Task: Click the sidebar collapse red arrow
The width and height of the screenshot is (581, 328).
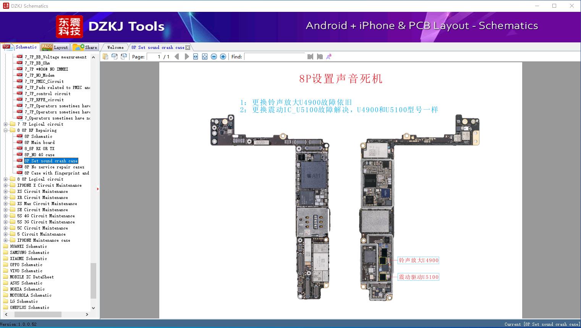Action: pyautogui.click(x=98, y=189)
